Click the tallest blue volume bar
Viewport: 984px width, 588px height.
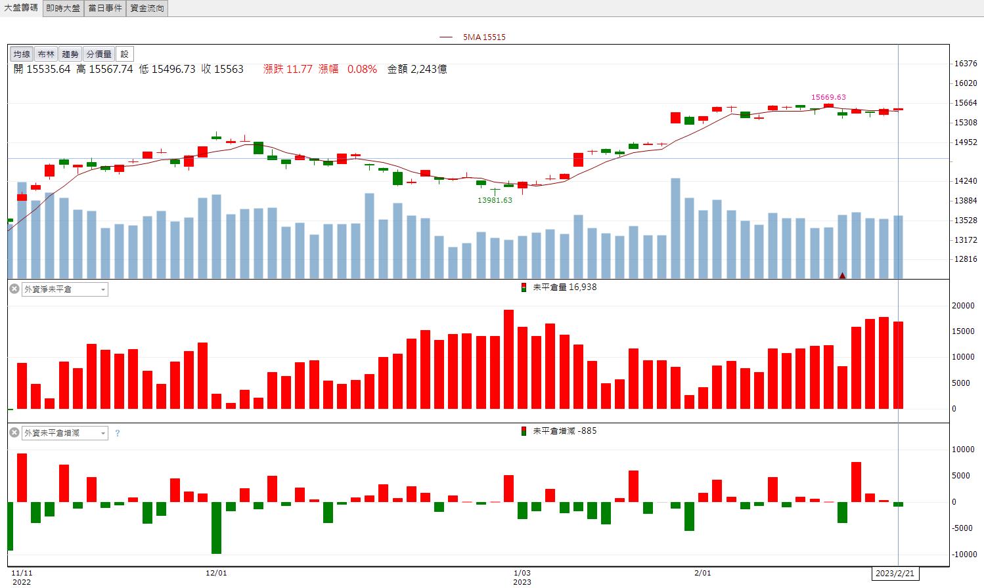tap(675, 228)
